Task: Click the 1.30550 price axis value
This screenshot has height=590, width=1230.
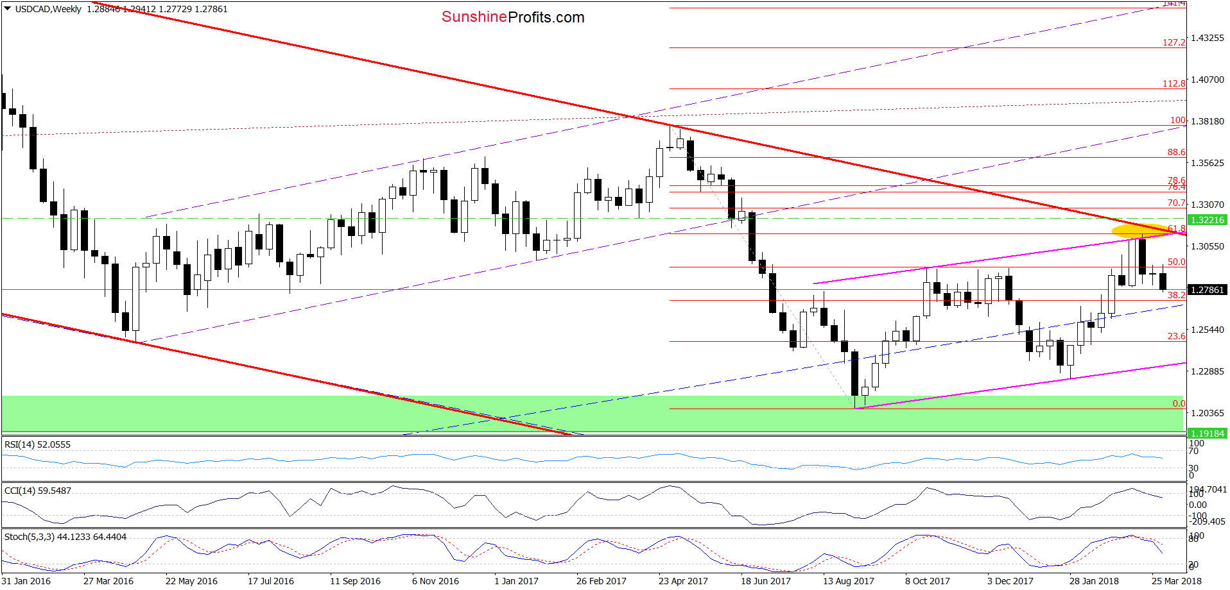Action: [1208, 246]
